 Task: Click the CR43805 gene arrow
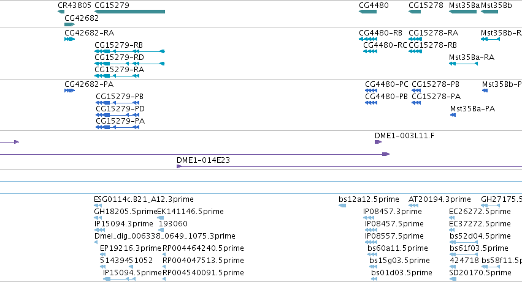pyautogui.click(x=61, y=12)
